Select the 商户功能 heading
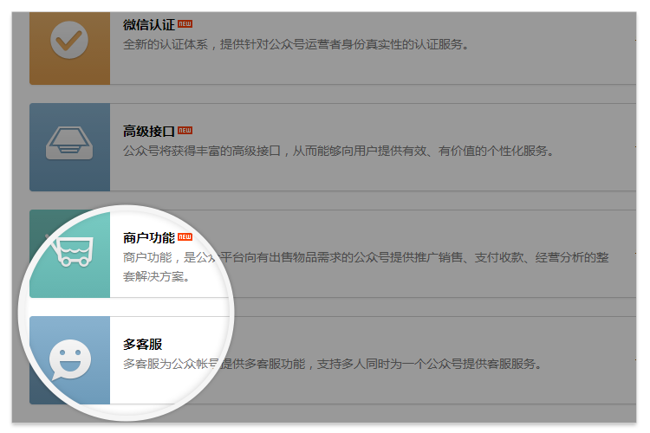Viewport: 650px width, 433px height. (149, 238)
